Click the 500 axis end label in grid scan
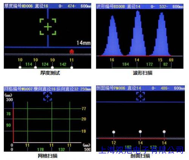Image resolution: width=189 pixels, height=160 pixels. [87, 149]
